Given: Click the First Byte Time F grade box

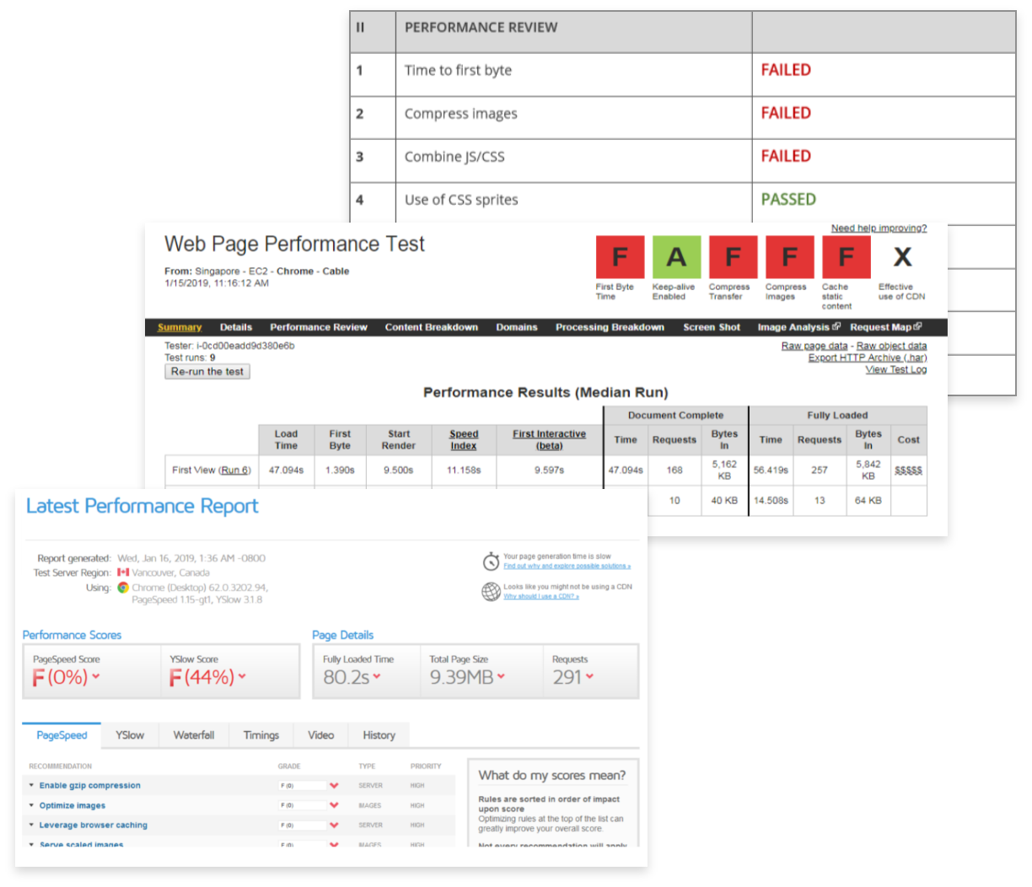Looking at the screenshot, I should click(x=620, y=257).
